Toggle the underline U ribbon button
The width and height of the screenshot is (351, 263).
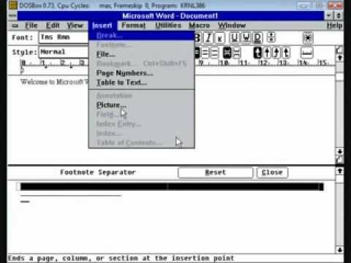pyautogui.click(x=235, y=38)
